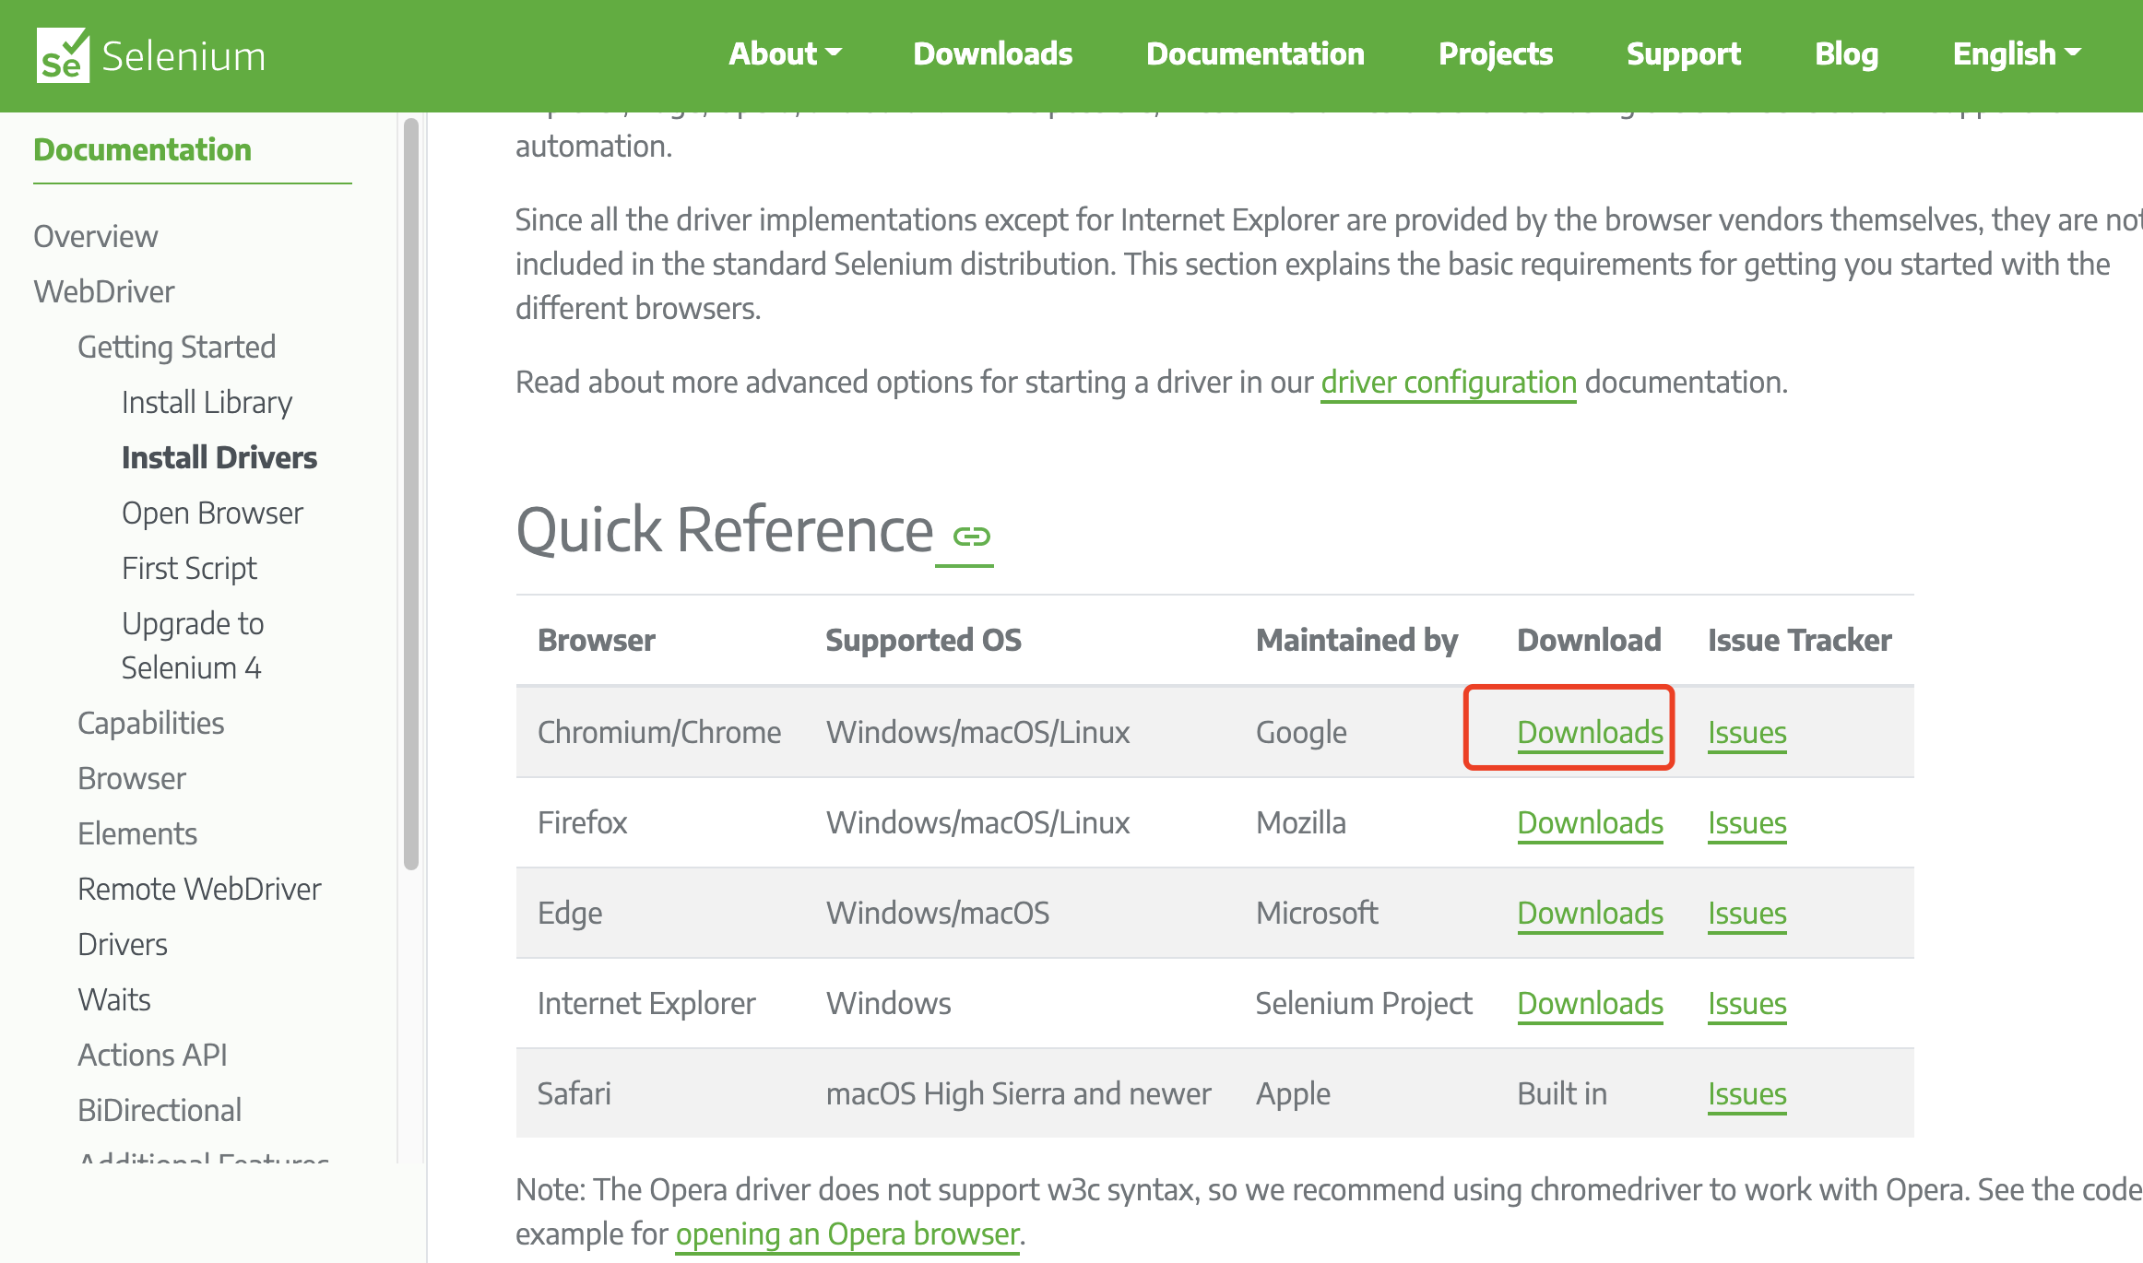Click the driver configuration link
This screenshot has width=2143, height=1263.
click(x=1449, y=382)
